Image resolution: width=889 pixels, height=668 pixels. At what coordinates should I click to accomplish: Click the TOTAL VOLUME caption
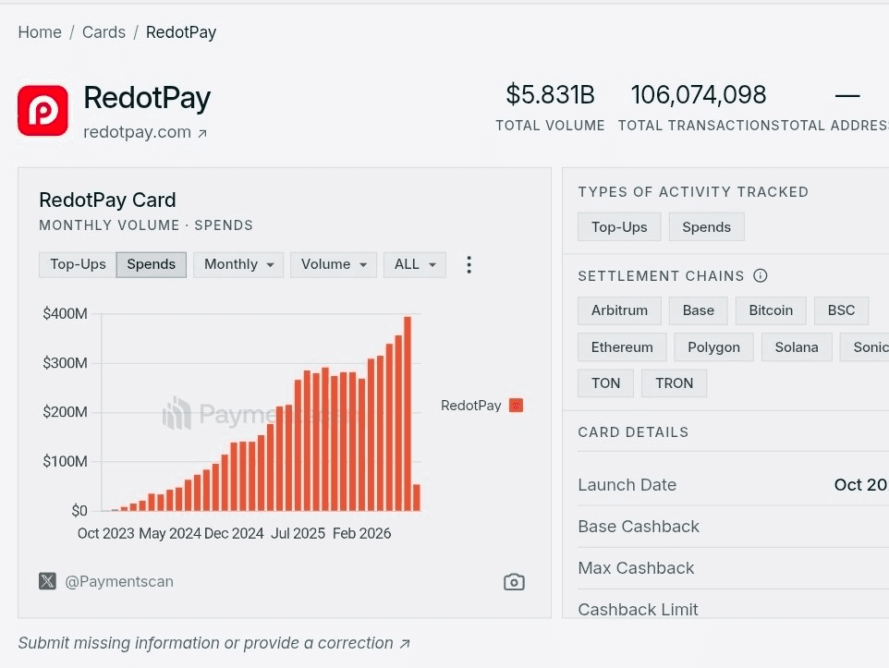click(550, 126)
